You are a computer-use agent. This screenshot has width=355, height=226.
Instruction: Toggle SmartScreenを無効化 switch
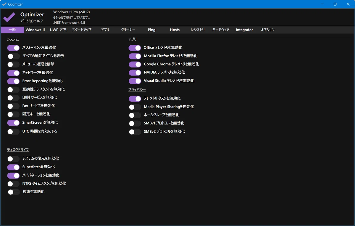click(13, 122)
